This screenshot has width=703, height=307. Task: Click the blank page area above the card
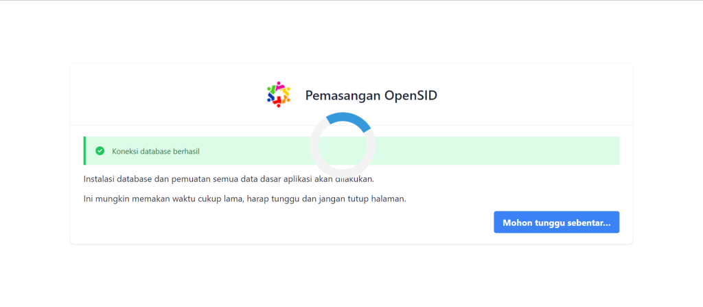(351, 32)
